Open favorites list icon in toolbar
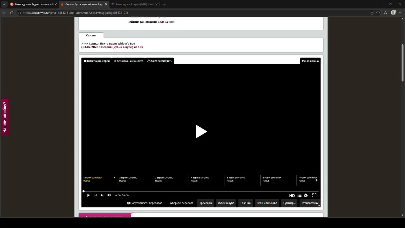This screenshot has height=228, width=405. [385, 13]
